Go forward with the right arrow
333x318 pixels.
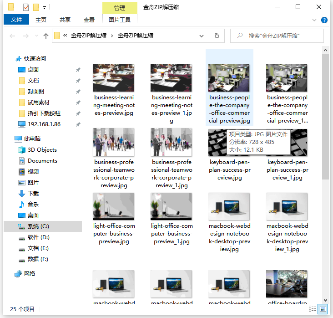25,36
